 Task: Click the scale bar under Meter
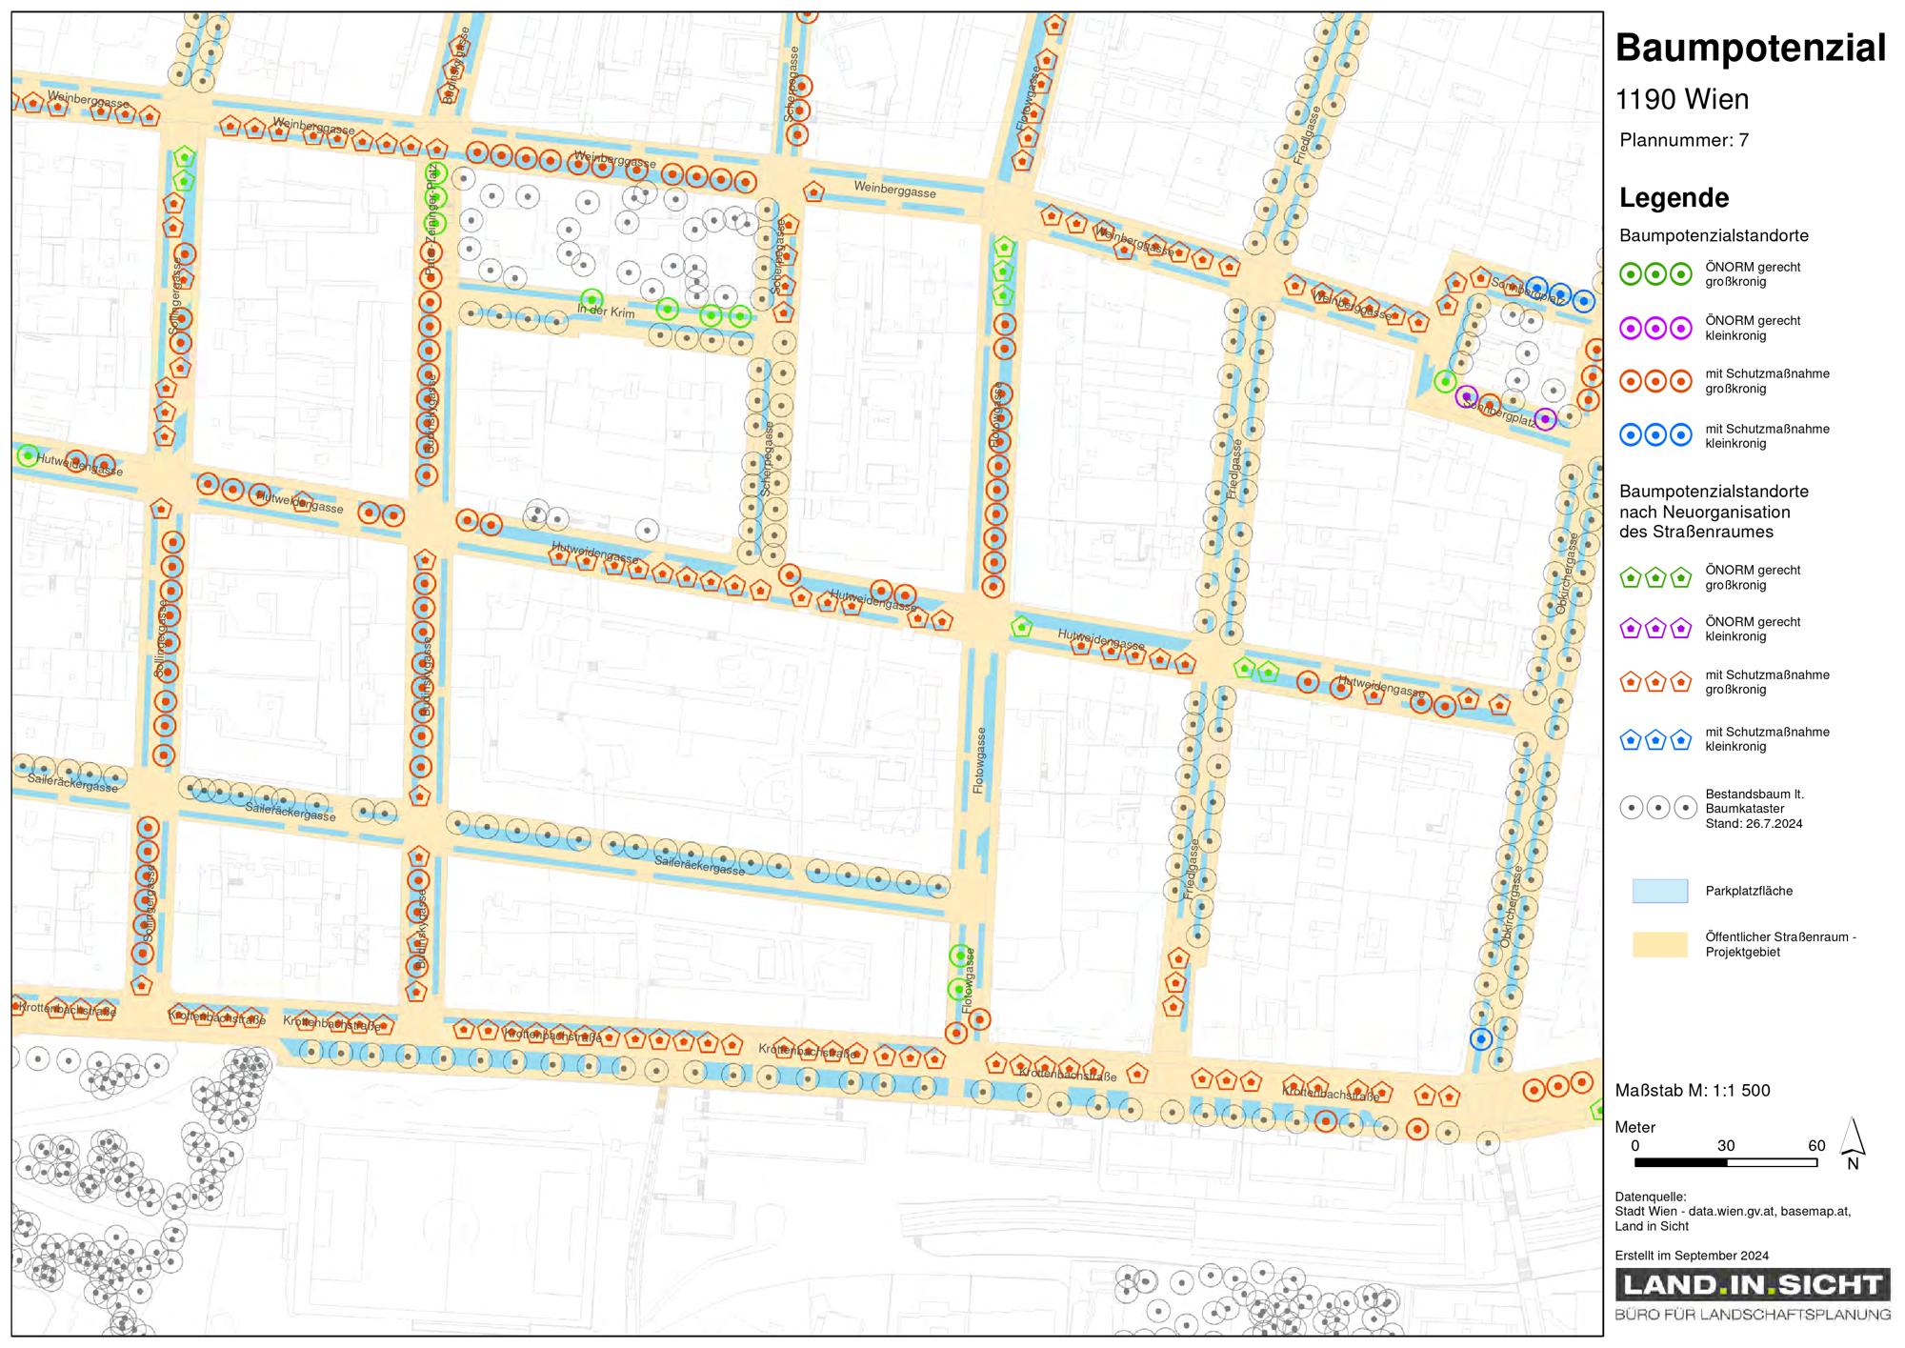click(x=1726, y=1162)
